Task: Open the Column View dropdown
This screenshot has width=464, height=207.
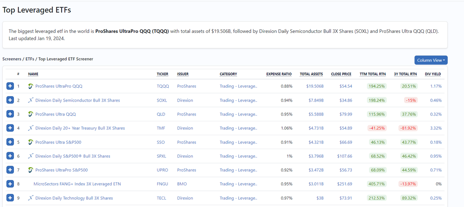Action: (431, 60)
